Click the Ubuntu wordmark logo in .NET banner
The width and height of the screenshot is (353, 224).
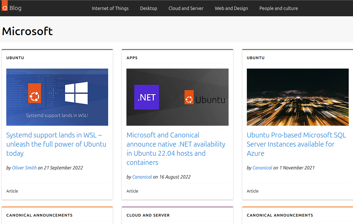click(205, 98)
